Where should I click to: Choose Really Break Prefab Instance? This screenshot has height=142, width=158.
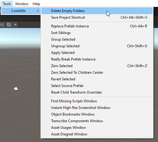coord(97,59)
